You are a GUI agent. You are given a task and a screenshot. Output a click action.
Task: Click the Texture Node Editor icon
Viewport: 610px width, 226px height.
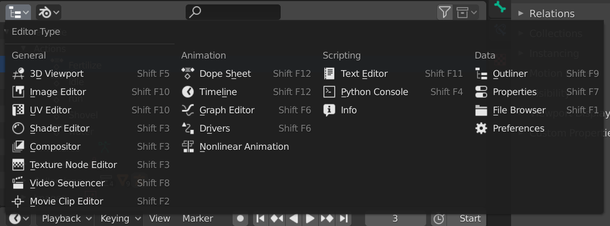18,165
